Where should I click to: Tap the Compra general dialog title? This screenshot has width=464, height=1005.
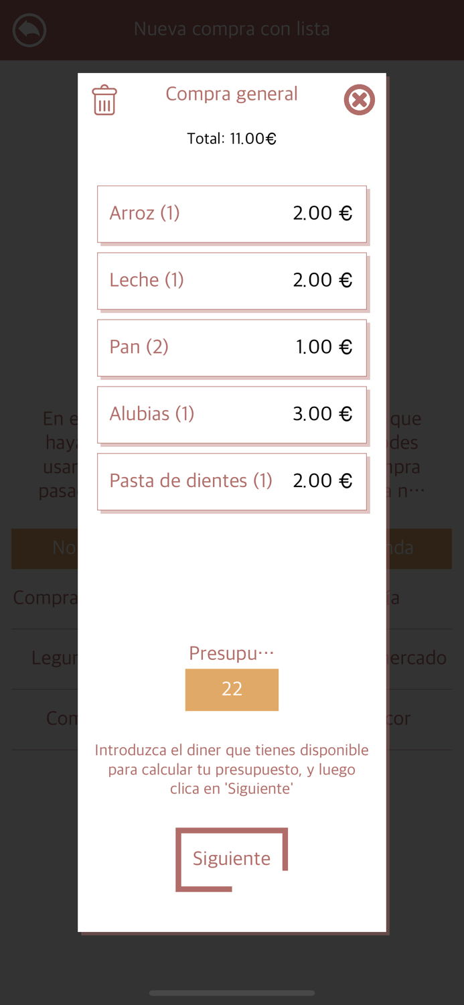pos(232,94)
